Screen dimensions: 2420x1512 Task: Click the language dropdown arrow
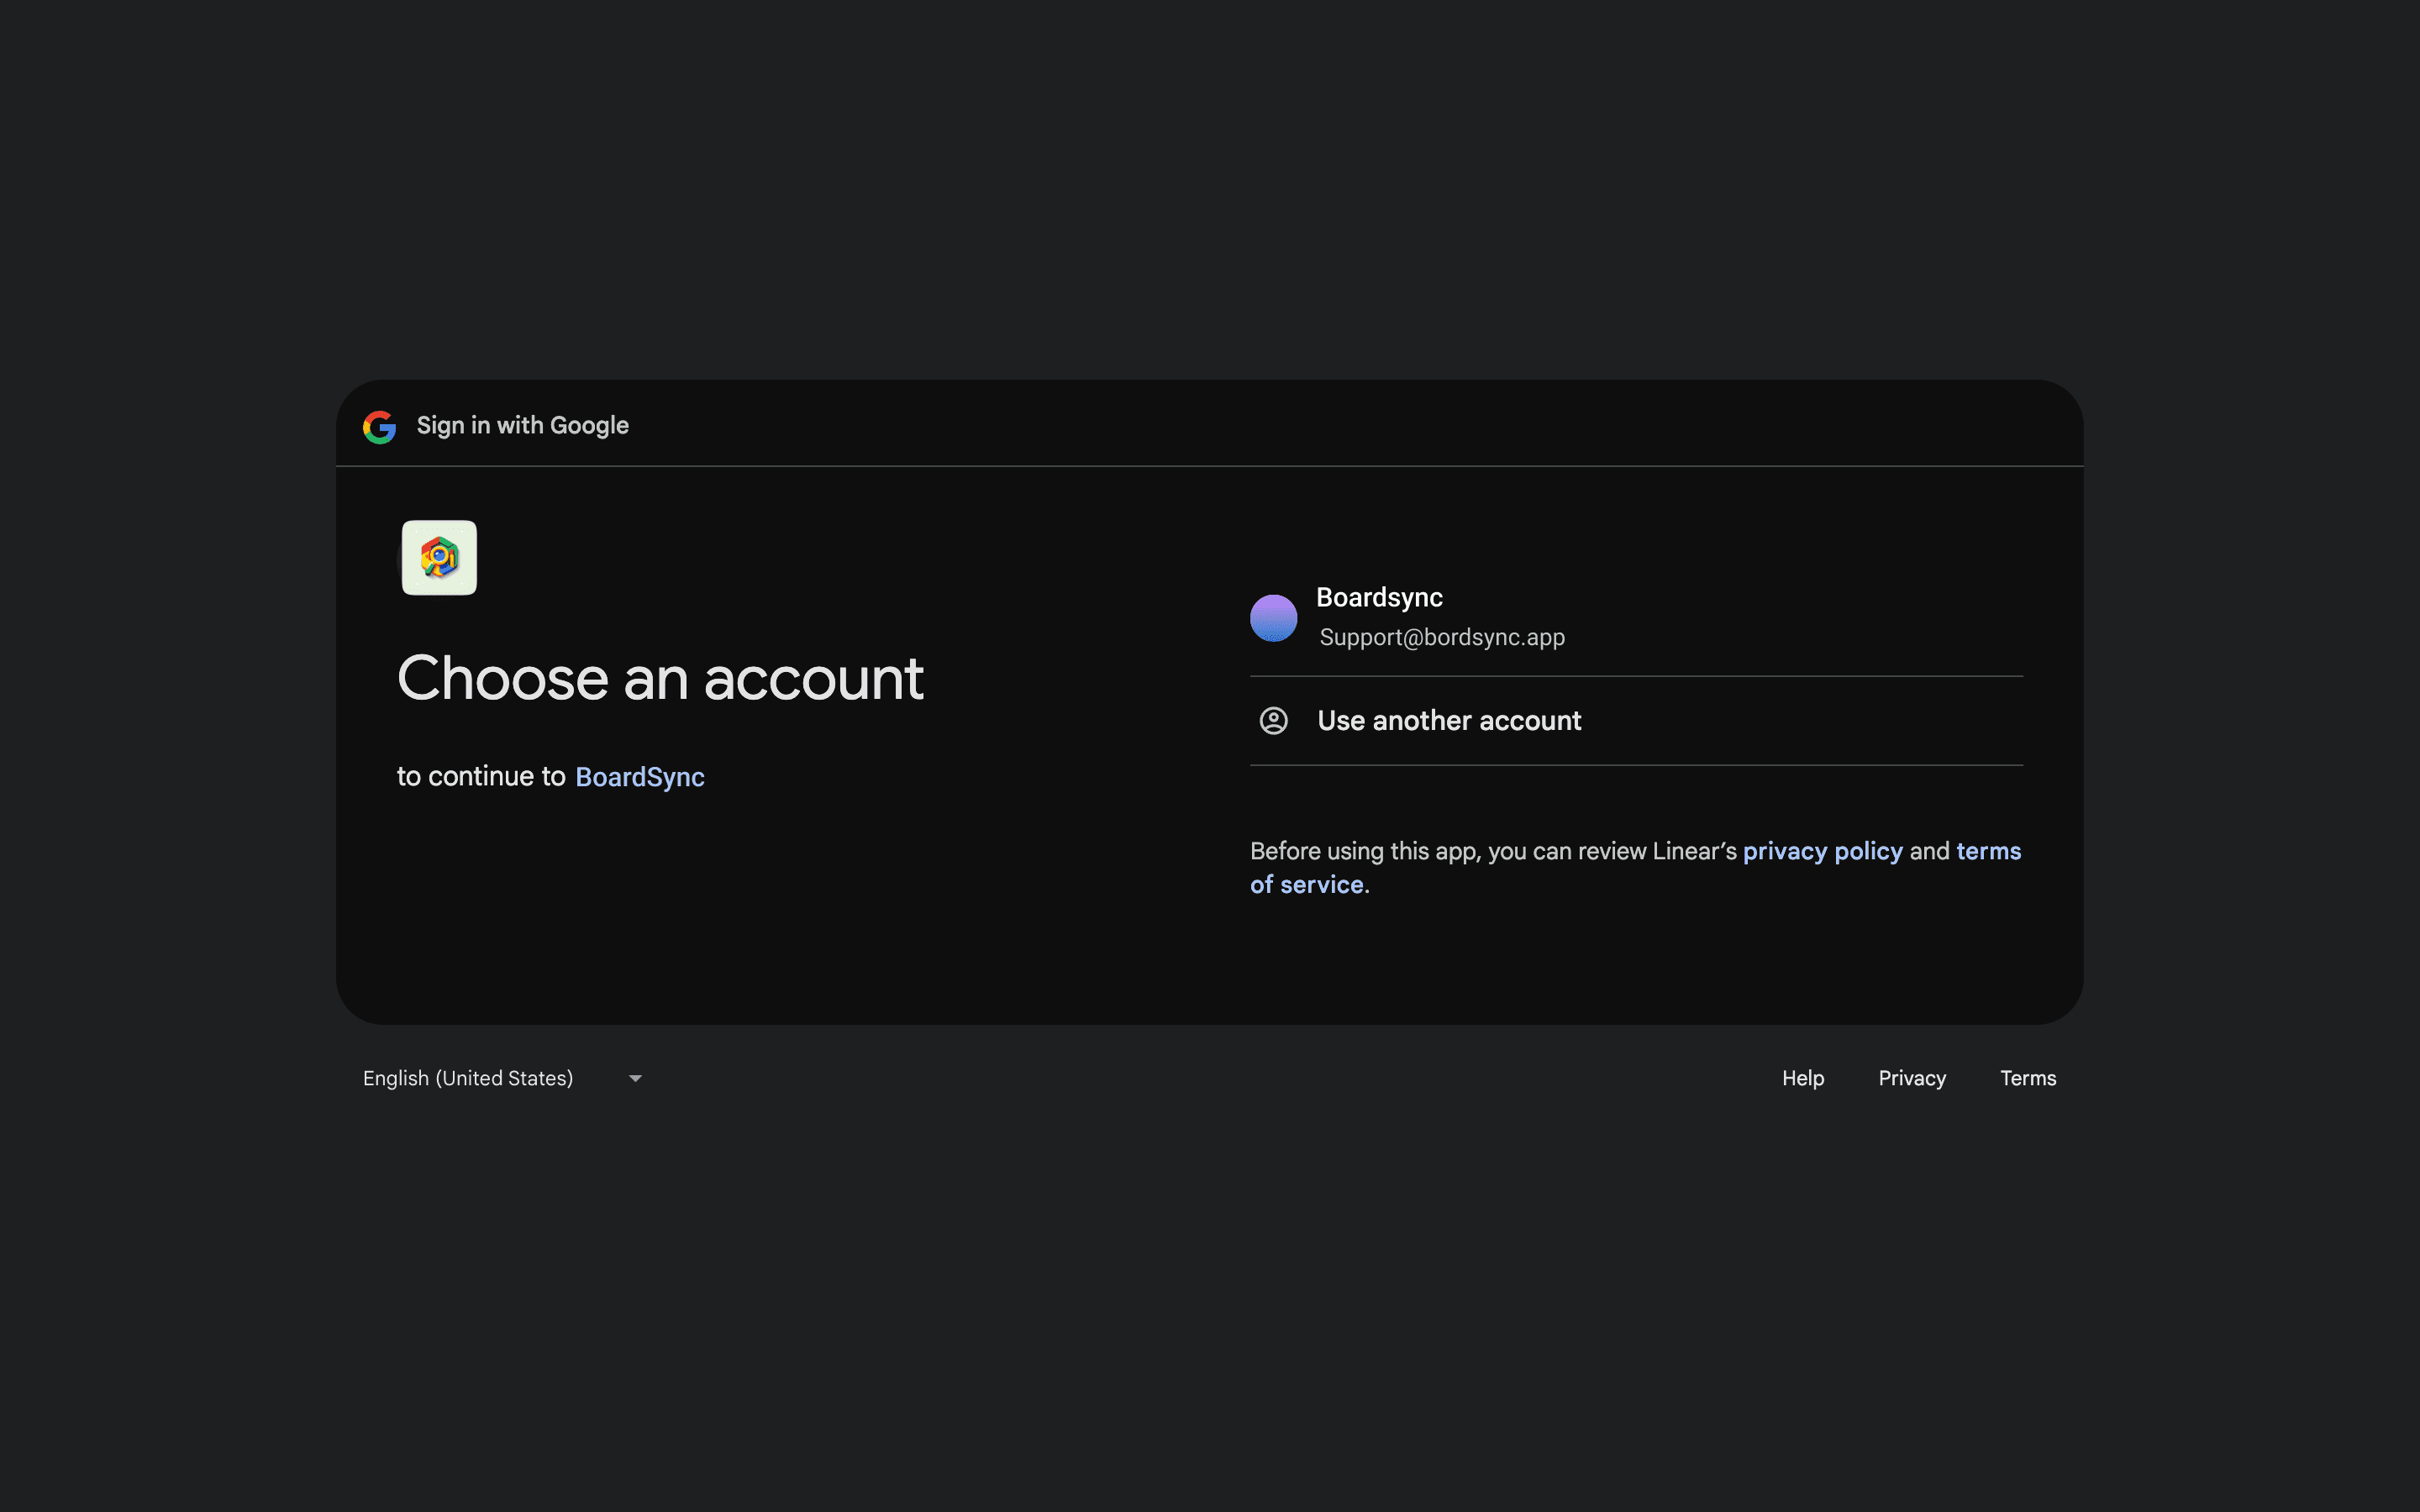(x=635, y=1078)
